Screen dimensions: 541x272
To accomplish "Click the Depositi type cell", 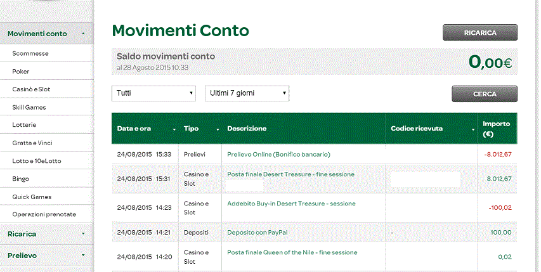I will pos(196,233).
